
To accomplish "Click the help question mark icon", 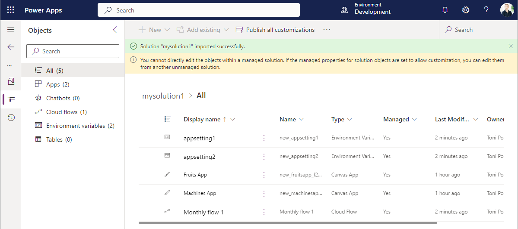I will (486, 10).
